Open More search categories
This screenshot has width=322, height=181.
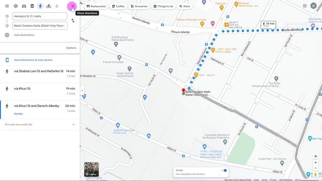185,7
